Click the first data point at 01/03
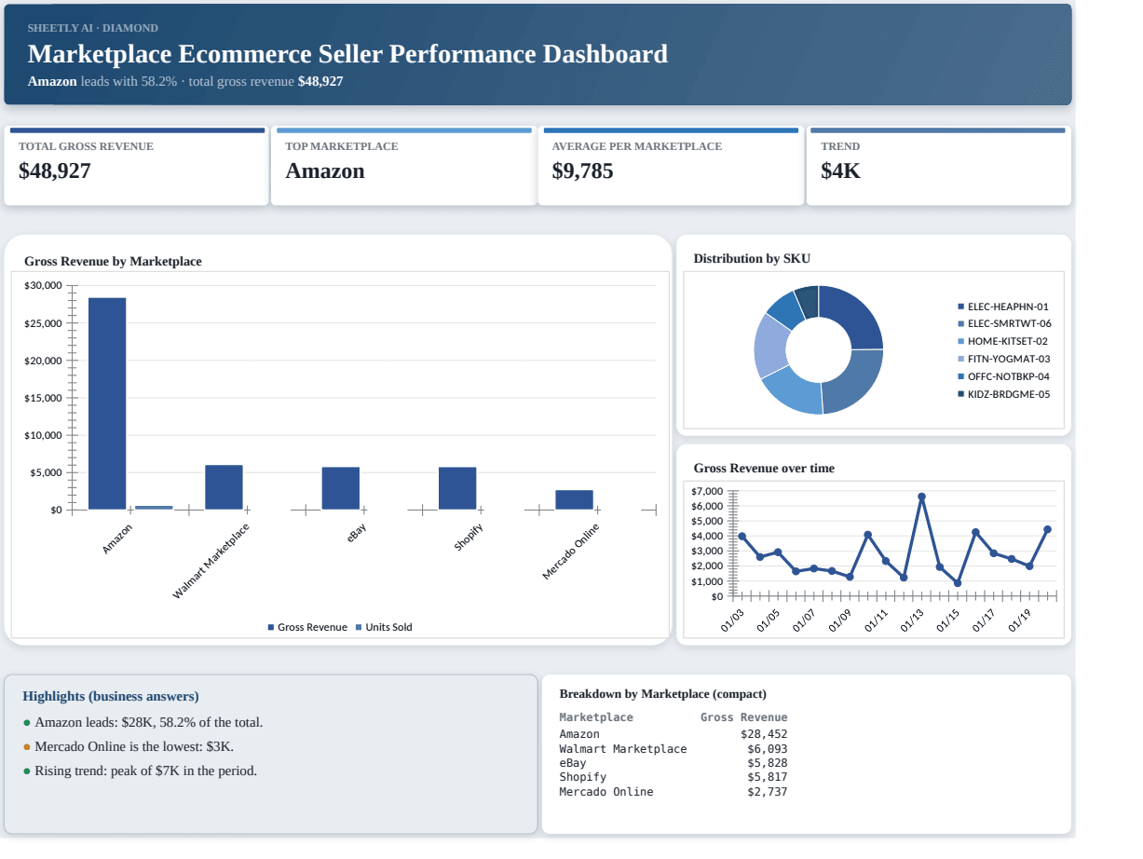1143x859 pixels. pos(742,537)
